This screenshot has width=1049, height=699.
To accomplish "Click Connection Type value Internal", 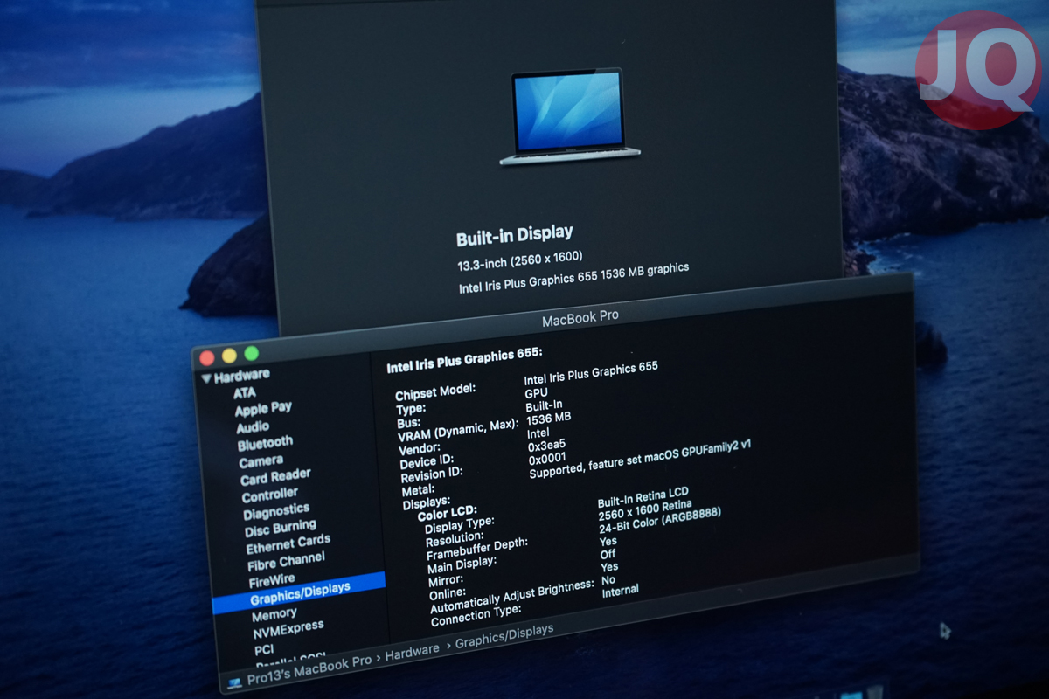I will tap(621, 592).
